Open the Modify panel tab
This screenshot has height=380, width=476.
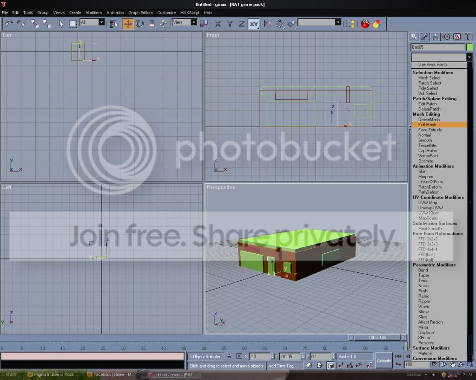[425, 37]
